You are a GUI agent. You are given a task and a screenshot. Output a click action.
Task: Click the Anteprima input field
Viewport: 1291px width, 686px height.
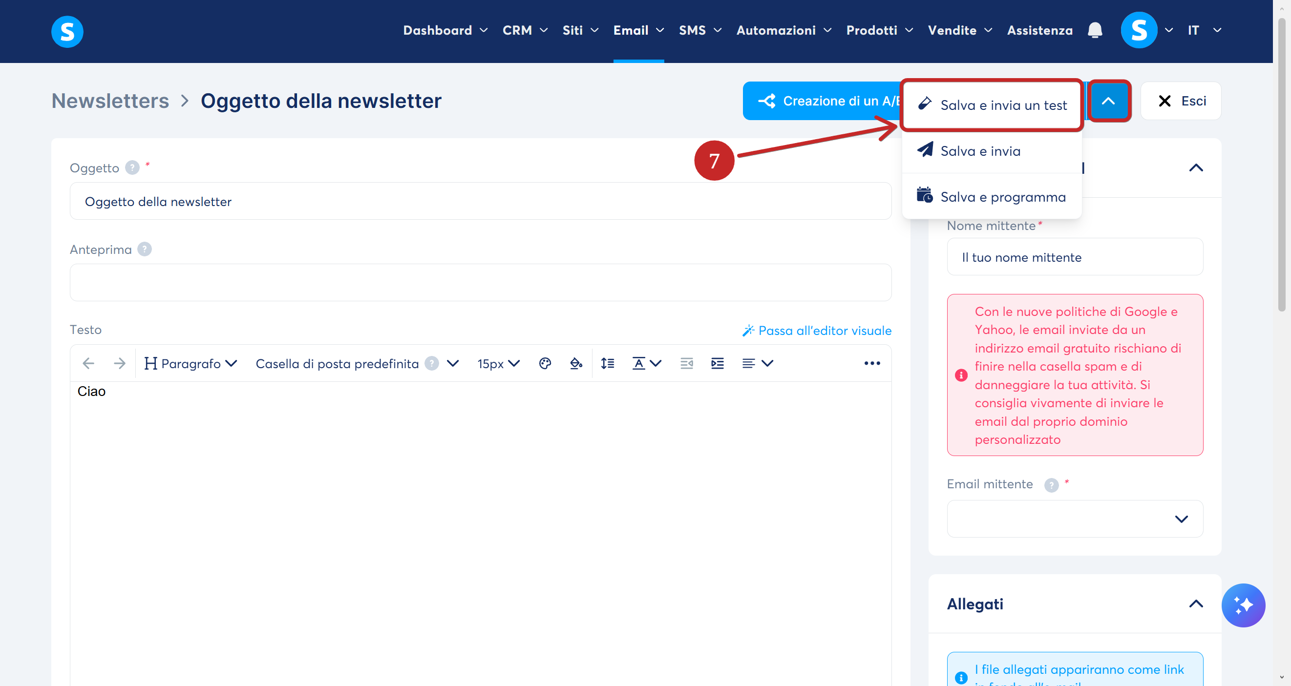pyautogui.click(x=480, y=283)
